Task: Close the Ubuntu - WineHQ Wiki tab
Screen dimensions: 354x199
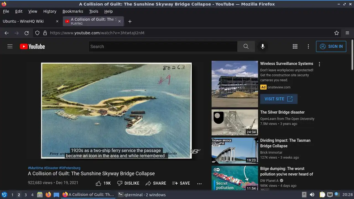Action: pos(57,21)
